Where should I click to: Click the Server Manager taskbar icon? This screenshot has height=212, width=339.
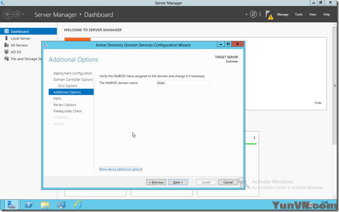(11, 205)
